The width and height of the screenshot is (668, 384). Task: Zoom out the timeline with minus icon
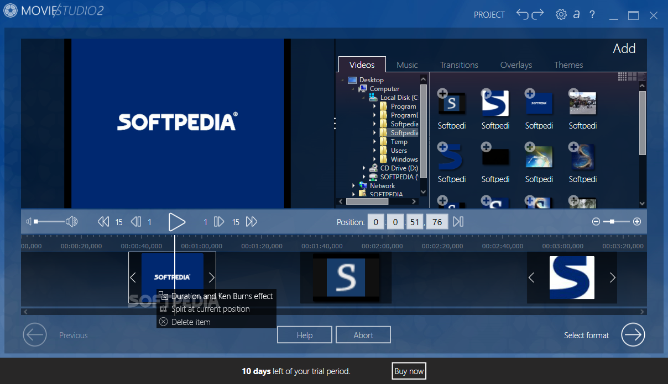tap(596, 222)
